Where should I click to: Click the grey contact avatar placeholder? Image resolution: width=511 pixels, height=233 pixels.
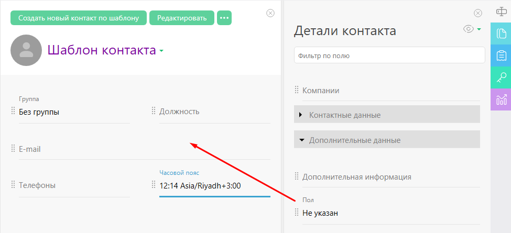26,50
